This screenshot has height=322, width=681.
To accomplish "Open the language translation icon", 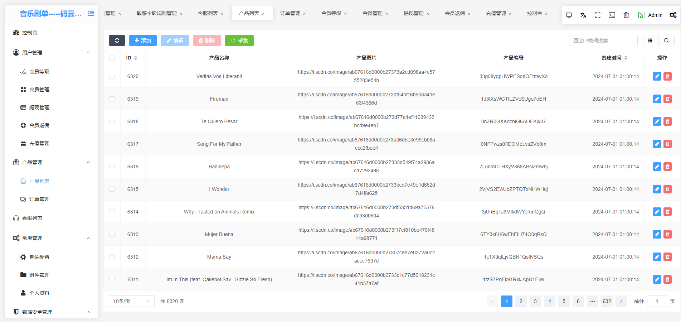I will [583, 15].
